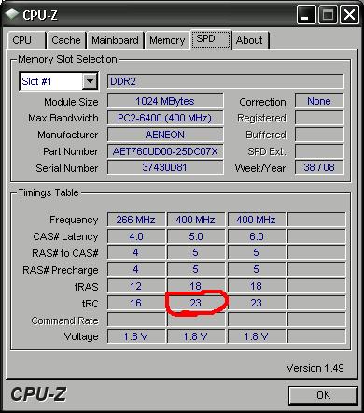364x413 pixels.
Task: Click the Manufacturer field AENEON
Action: [165, 135]
